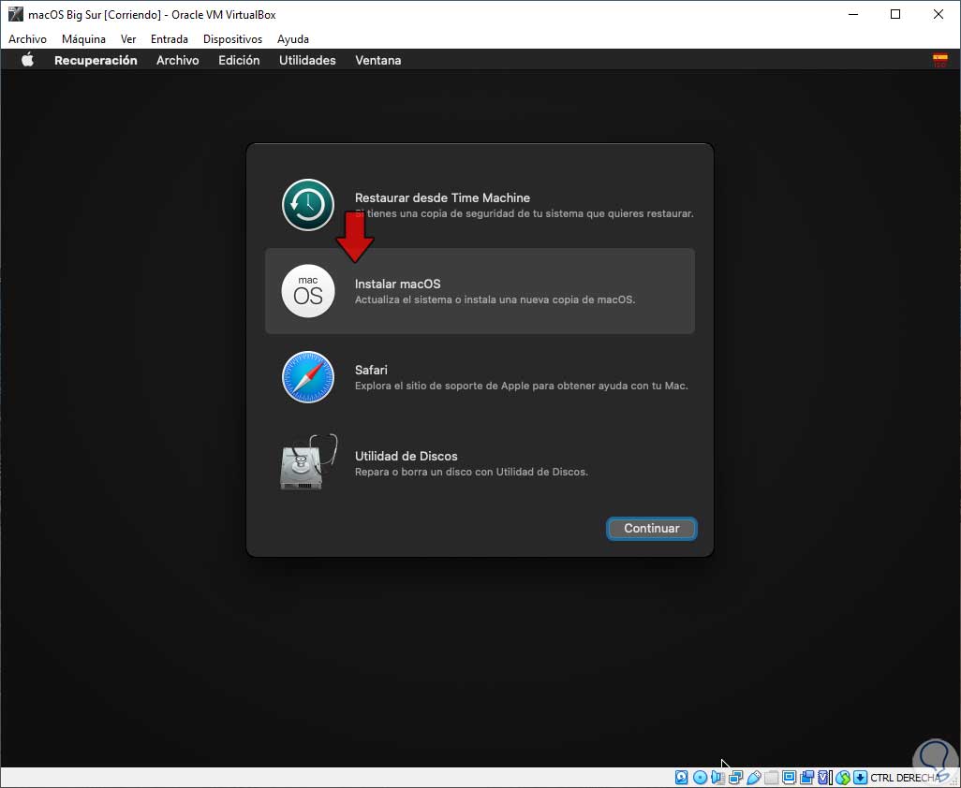Open the VirtualBox Archivo menu

tap(27, 39)
